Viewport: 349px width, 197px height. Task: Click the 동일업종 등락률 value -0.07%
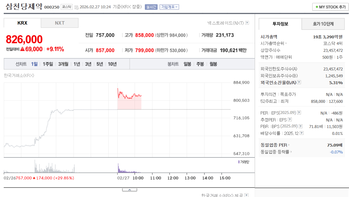(336, 152)
